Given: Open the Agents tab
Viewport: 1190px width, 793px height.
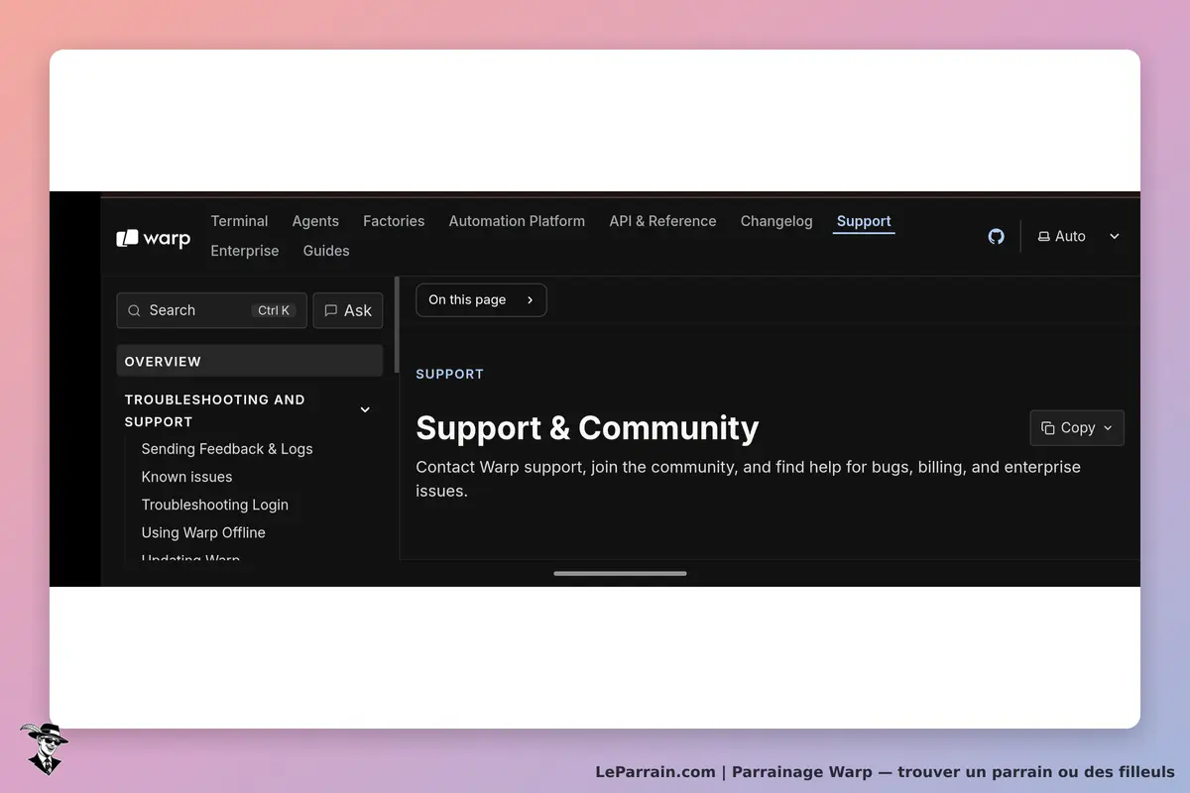Looking at the screenshot, I should click(315, 221).
